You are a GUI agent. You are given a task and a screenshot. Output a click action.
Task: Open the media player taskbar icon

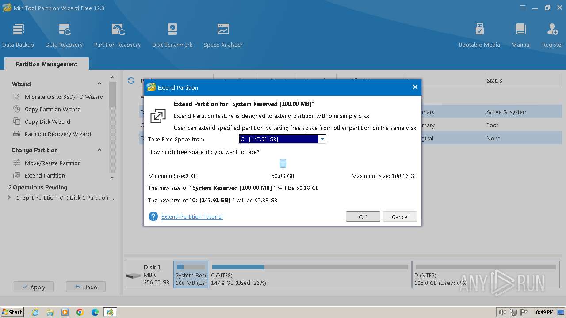65,312
